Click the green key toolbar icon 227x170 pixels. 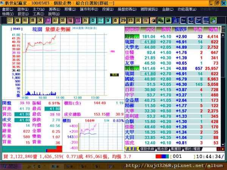[213, 20]
